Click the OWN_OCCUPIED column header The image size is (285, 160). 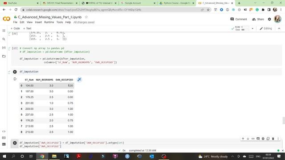click(64, 80)
